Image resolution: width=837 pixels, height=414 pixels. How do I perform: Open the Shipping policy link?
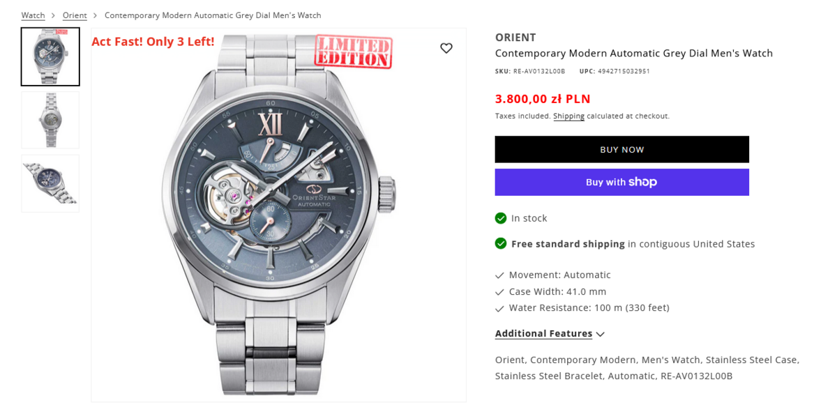[568, 116]
